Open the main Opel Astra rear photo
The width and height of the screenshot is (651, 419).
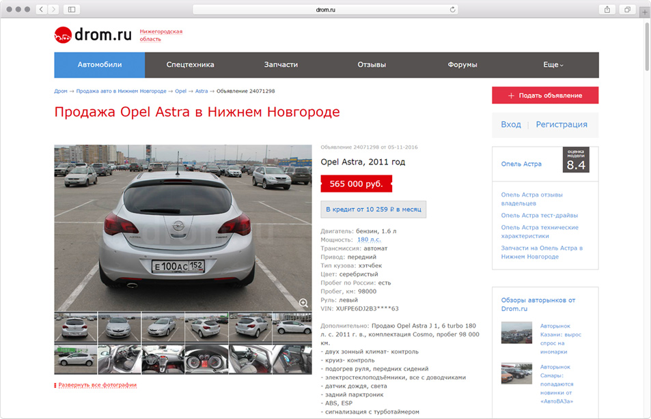click(182, 228)
